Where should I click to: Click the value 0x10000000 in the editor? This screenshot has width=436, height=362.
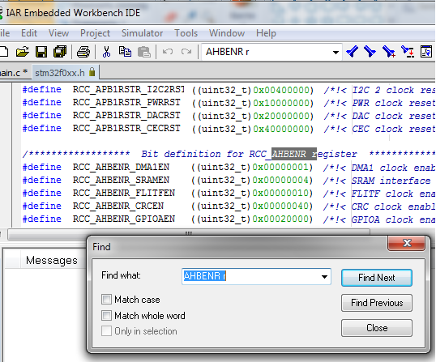pos(281,103)
